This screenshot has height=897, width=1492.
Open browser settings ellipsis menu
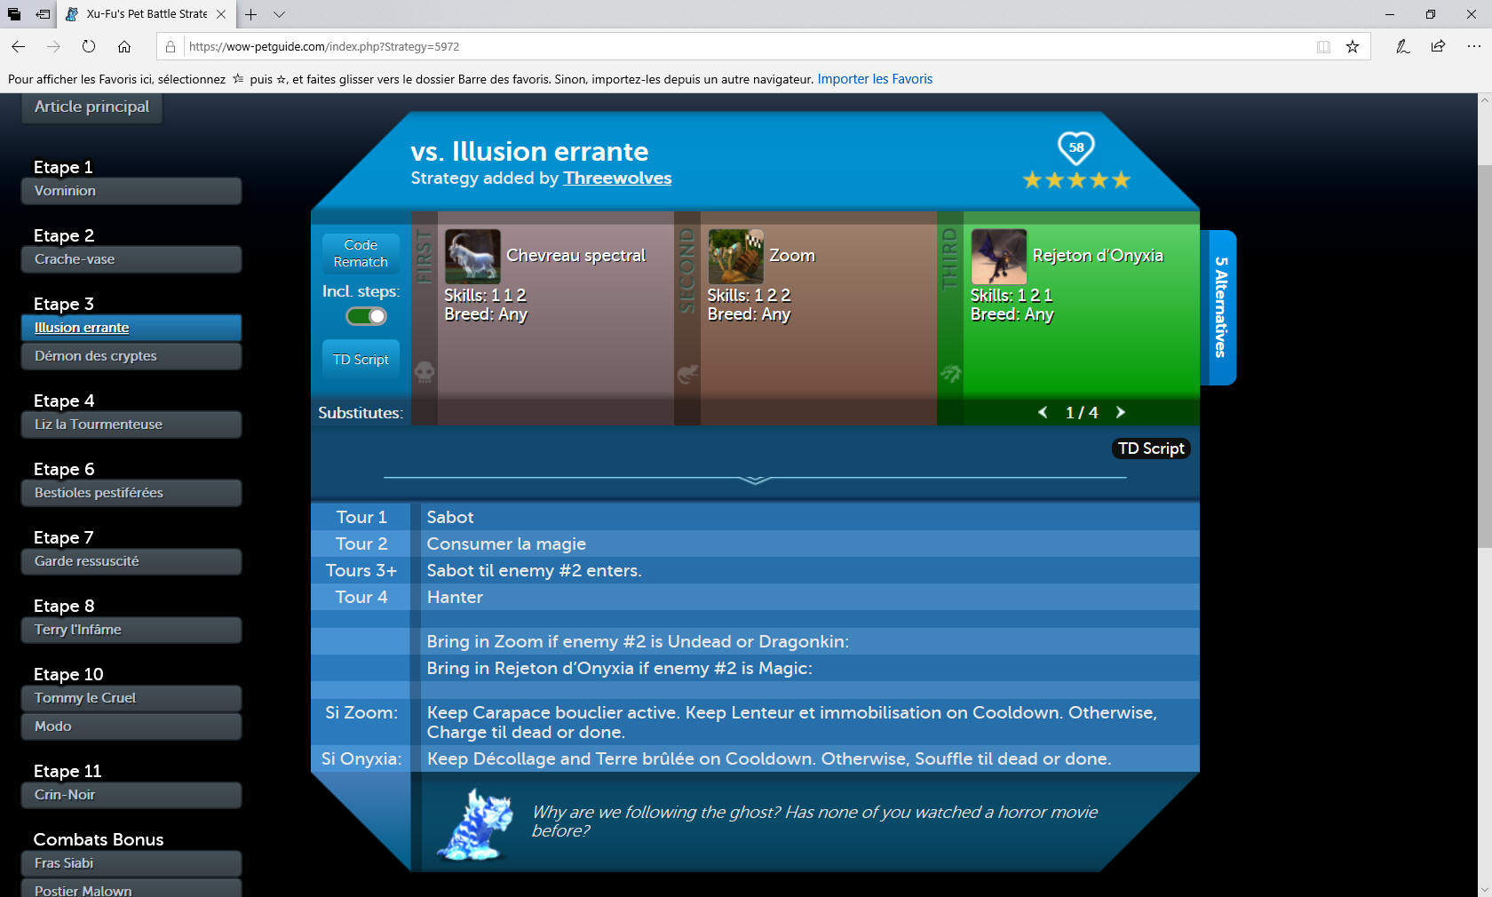(1473, 46)
